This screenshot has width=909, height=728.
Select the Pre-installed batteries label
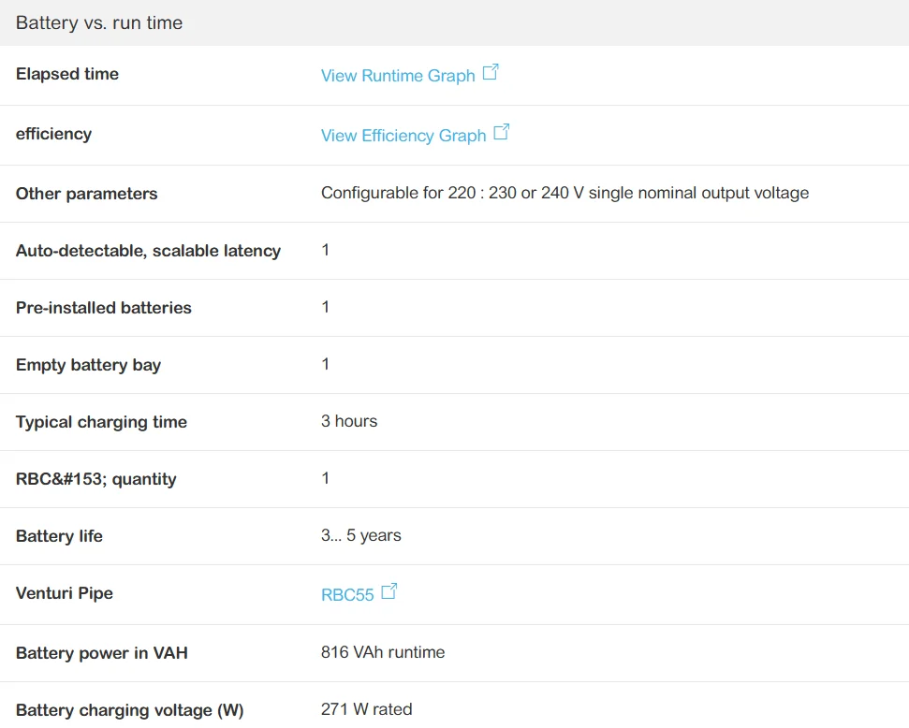(104, 308)
